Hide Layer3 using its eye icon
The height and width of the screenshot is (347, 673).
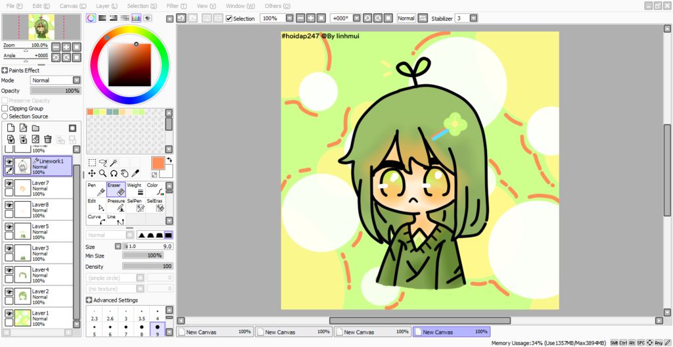(x=9, y=248)
